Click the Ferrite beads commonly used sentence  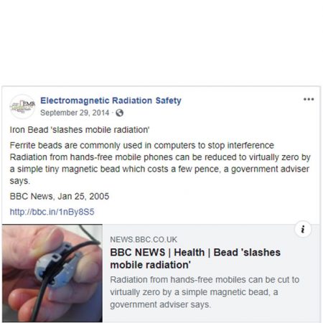pos(142,146)
